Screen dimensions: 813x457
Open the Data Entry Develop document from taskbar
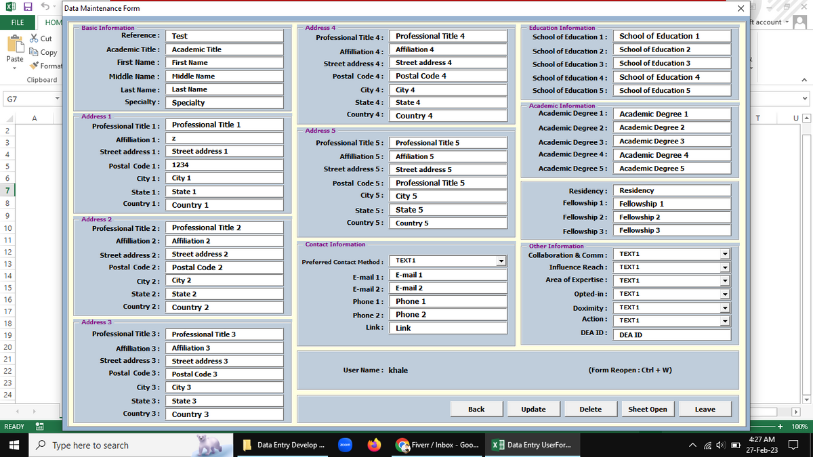pyautogui.click(x=285, y=445)
